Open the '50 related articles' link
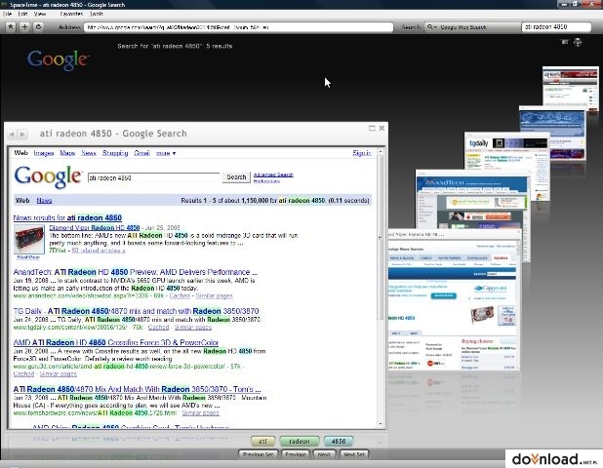The image size is (603, 468). pyautogui.click(x=99, y=251)
